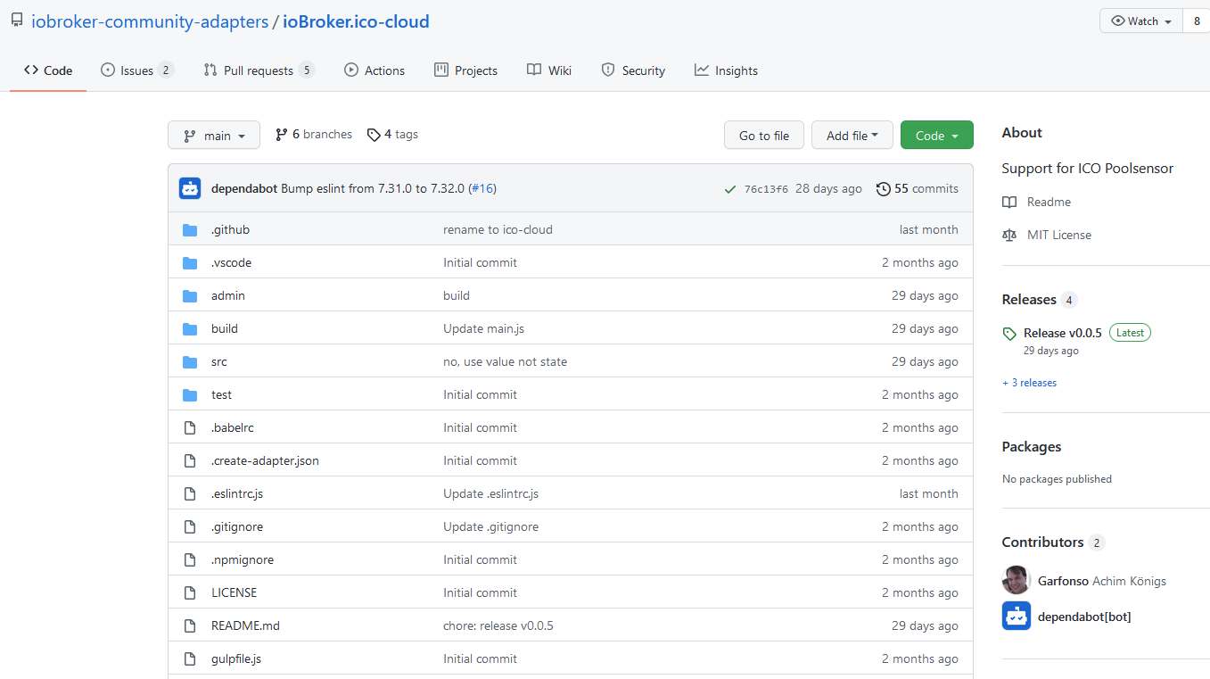Open the Actions tab
The width and height of the screenshot is (1210, 679).
(375, 70)
